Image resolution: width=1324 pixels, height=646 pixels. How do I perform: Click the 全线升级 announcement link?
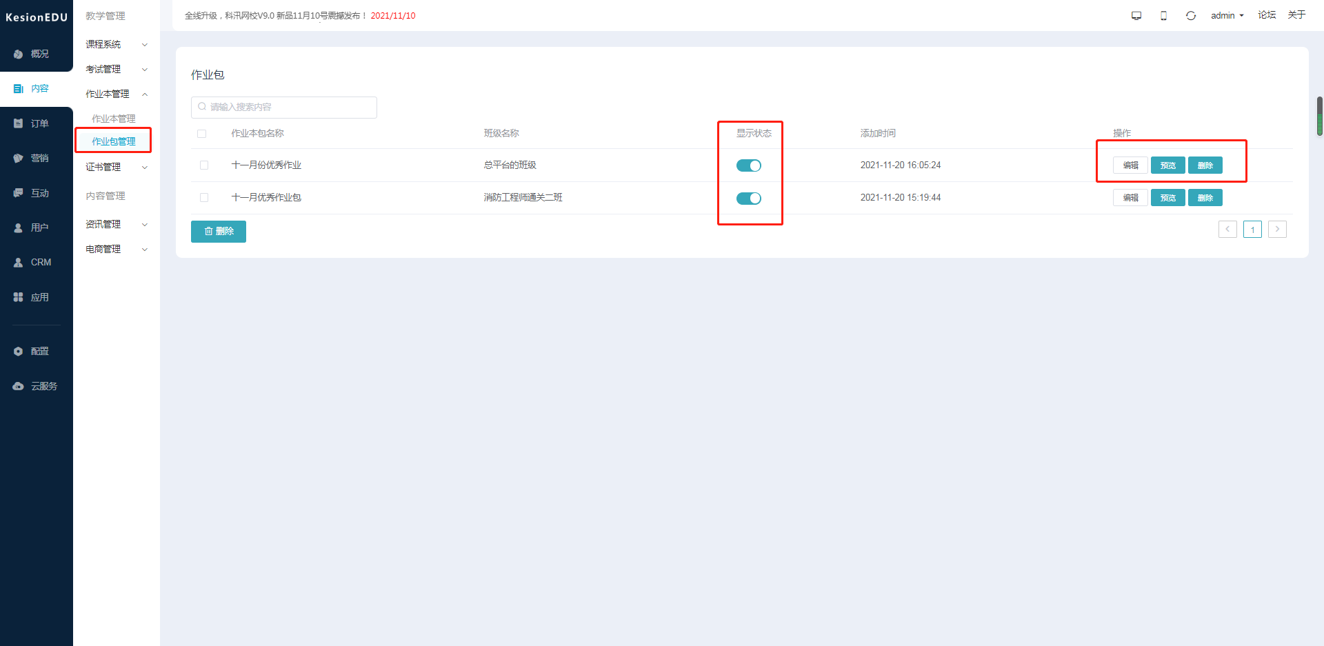click(x=300, y=16)
